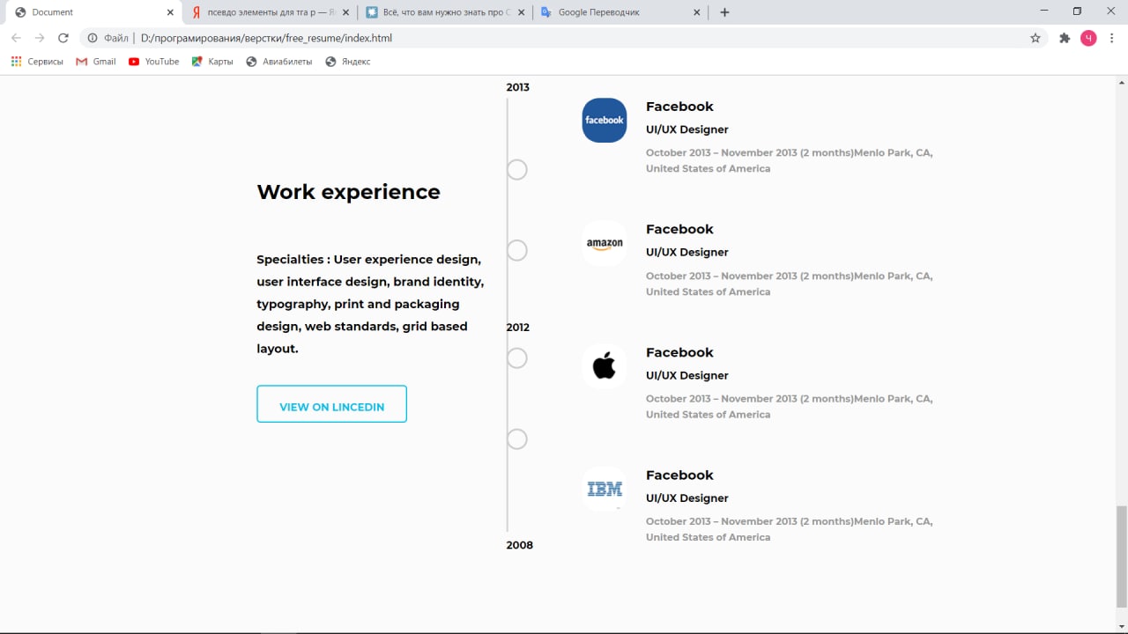Click the Apple company logo
1128x634 pixels.
click(x=605, y=366)
